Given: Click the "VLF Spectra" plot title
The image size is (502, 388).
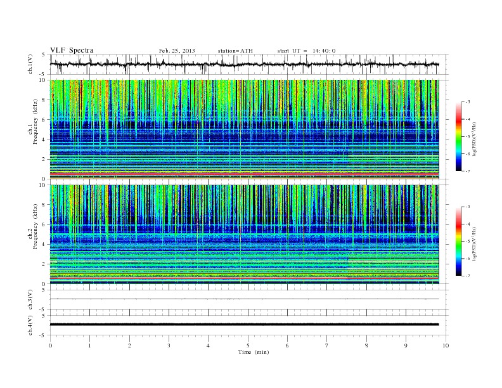Looking at the screenshot, I should (72, 50).
